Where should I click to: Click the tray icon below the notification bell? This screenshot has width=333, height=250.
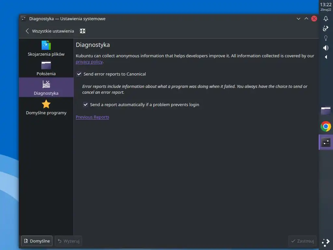(x=326, y=28)
